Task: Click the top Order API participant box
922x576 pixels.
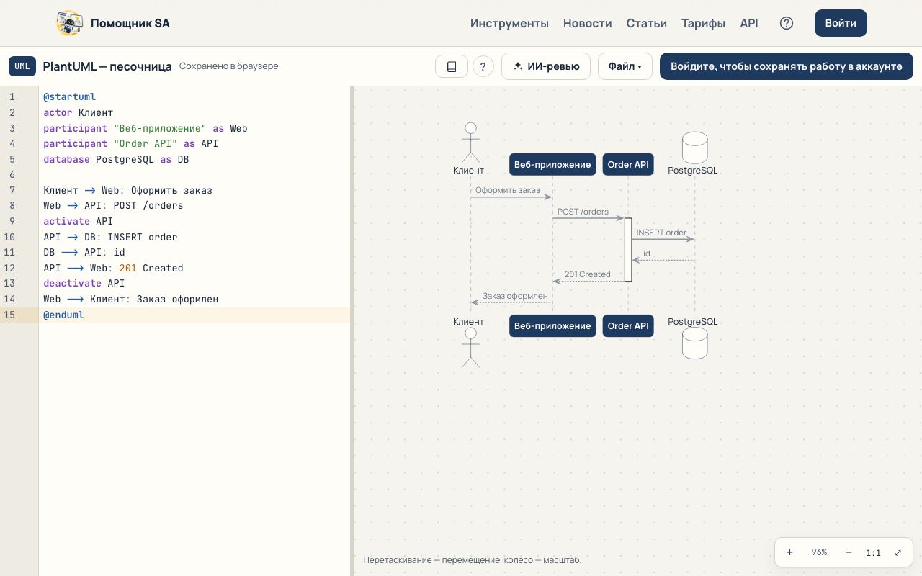Action: (628, 164)
